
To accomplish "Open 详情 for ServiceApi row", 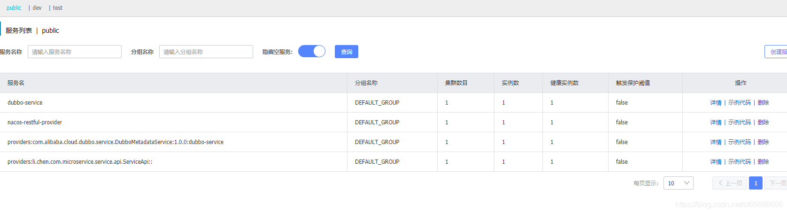I will point(716,162).
